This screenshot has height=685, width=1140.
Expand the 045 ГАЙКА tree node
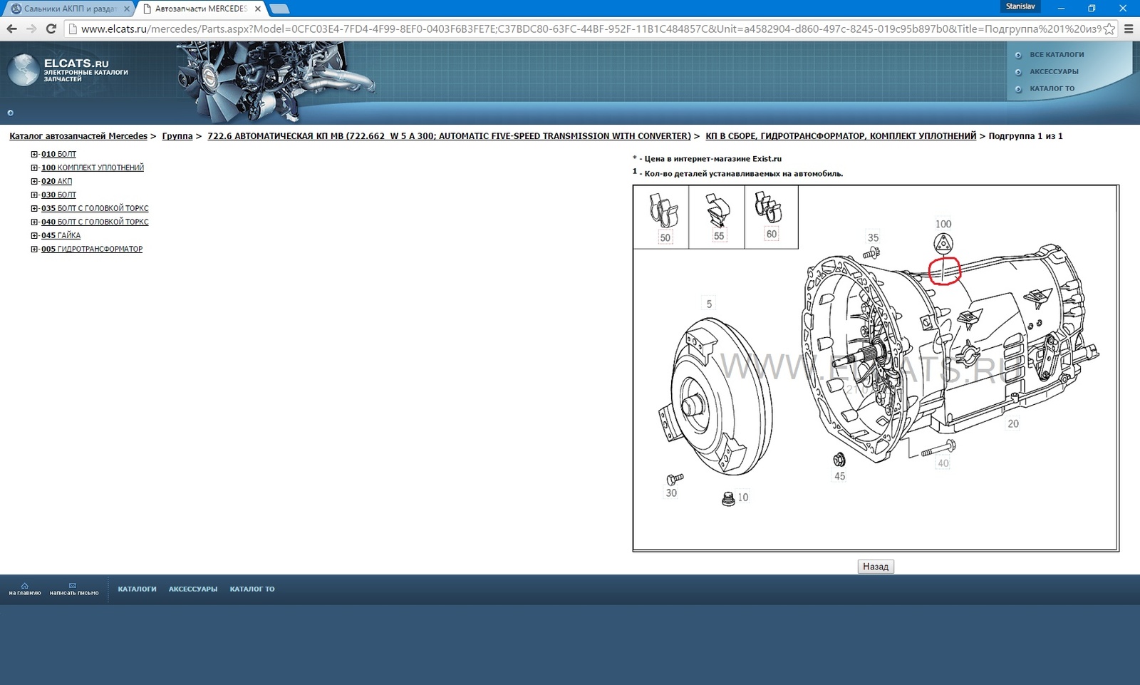pyautogui.click(x=34, y=235)
